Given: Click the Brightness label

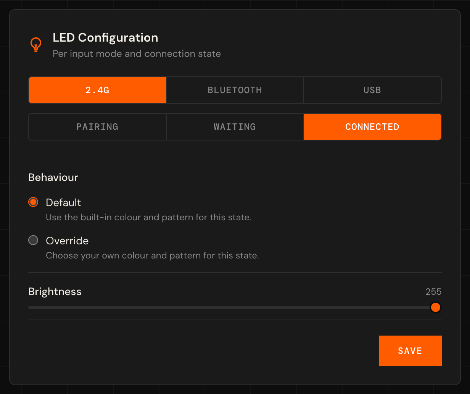Looking at the screenshot, I should pyautogui.click(x=55, y=292).
